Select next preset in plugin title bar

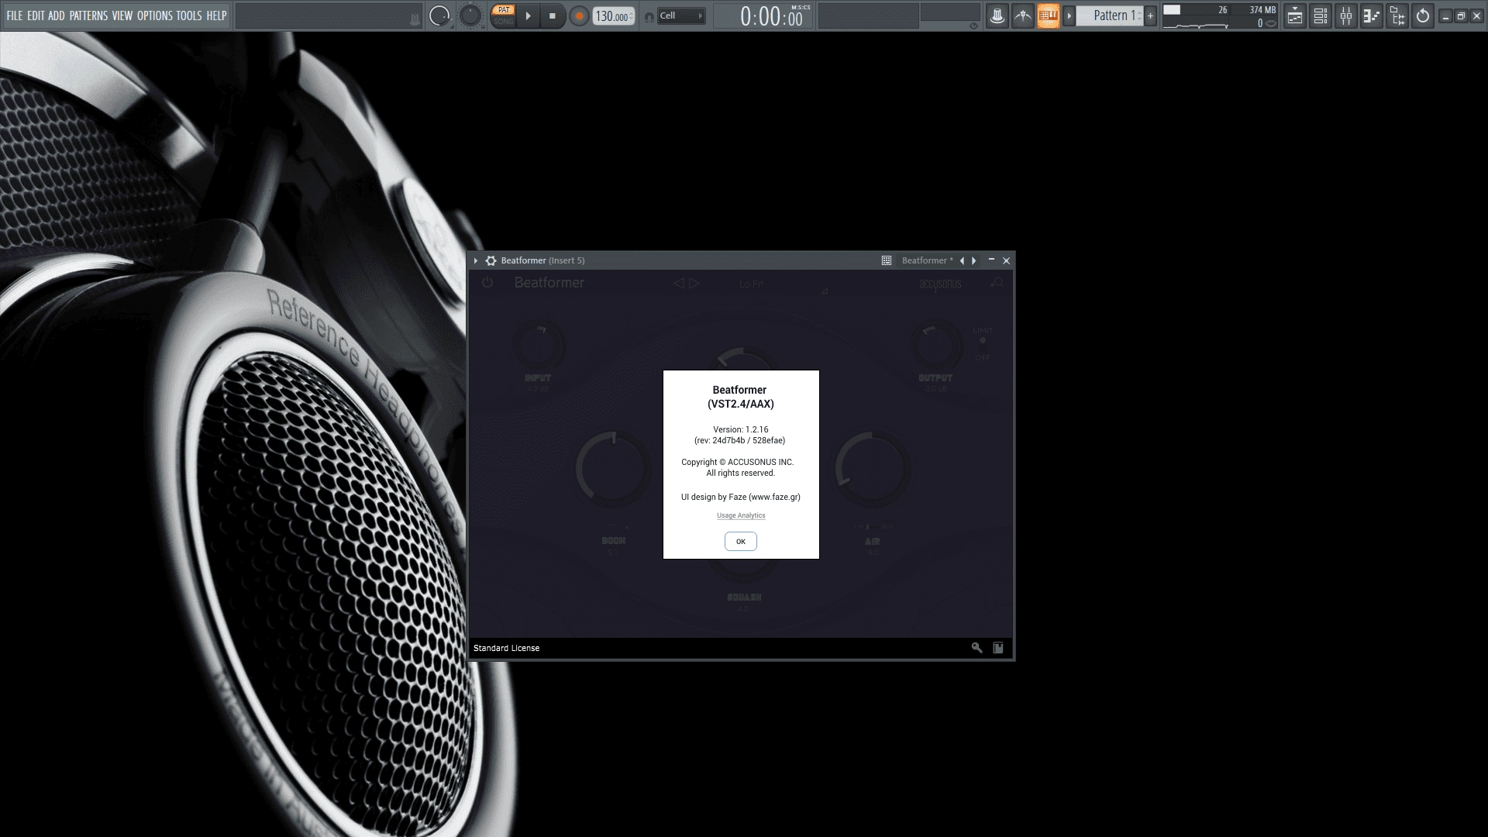tap(974, 261)
